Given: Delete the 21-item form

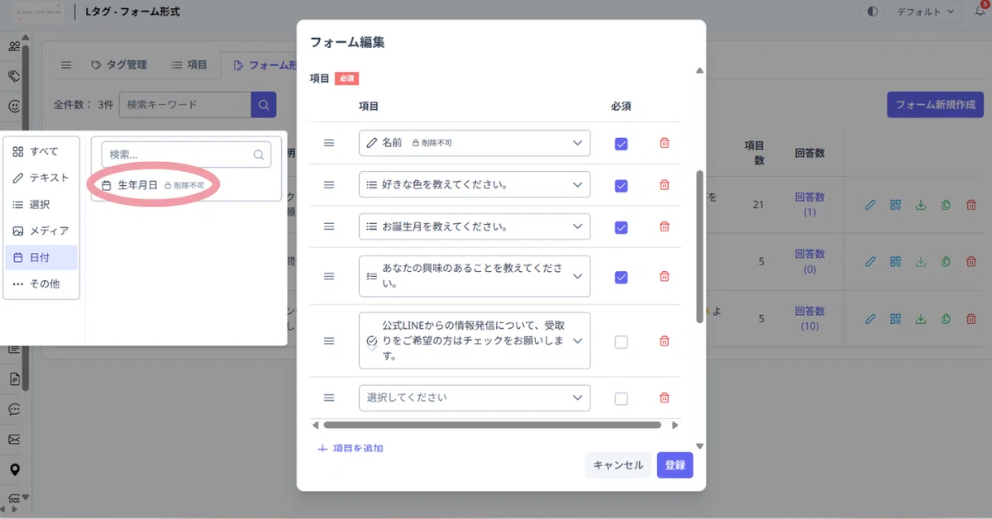Looking at the screenshot, I should (x=971, y=204).
